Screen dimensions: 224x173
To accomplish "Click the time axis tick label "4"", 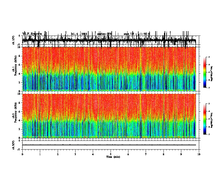I will click(93, 154).
